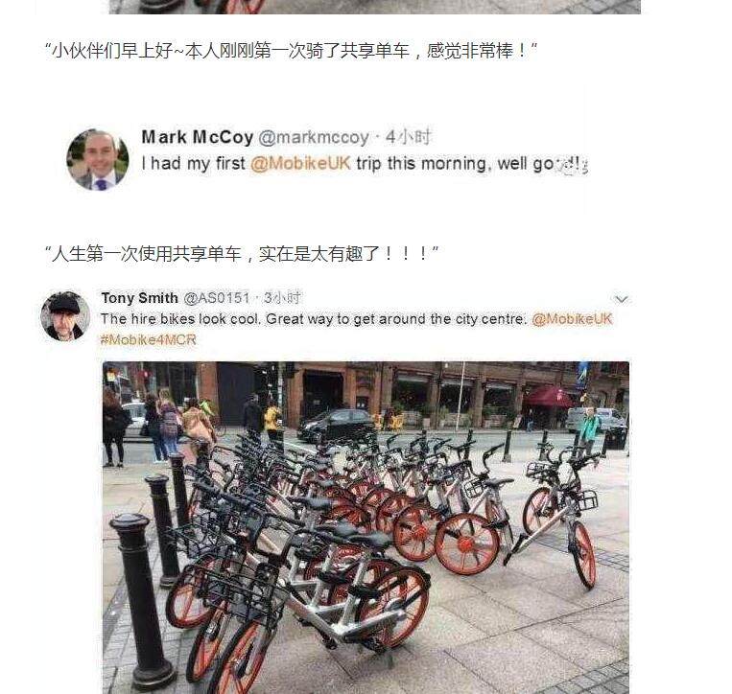Click Mark's tweet text about first trip

(x=365, y=164)
